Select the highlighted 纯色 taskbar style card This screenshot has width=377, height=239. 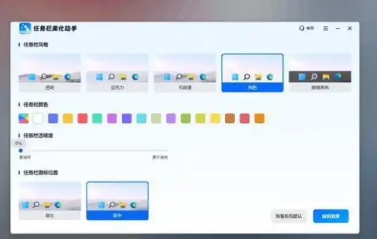(252, 73)
